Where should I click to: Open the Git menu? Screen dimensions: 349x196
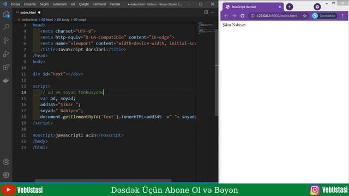[x=73, y=4]
